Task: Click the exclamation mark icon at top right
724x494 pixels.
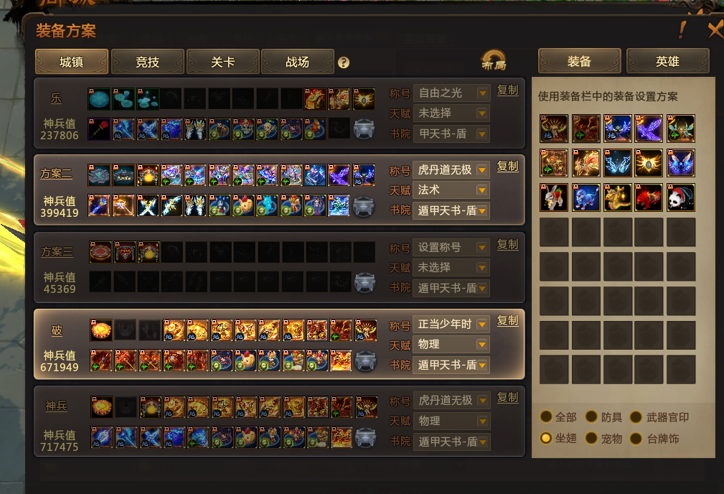Action: click(682, 30)
